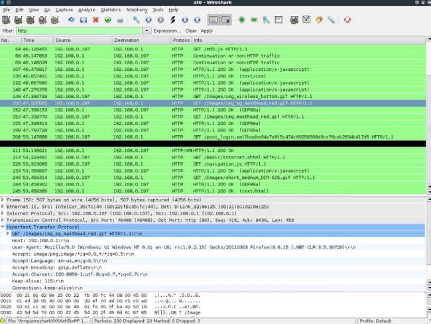Image resolution: width=431 pixels, height=324 pixels.
Task: Click the http display filter field
Action: [79, 30]
